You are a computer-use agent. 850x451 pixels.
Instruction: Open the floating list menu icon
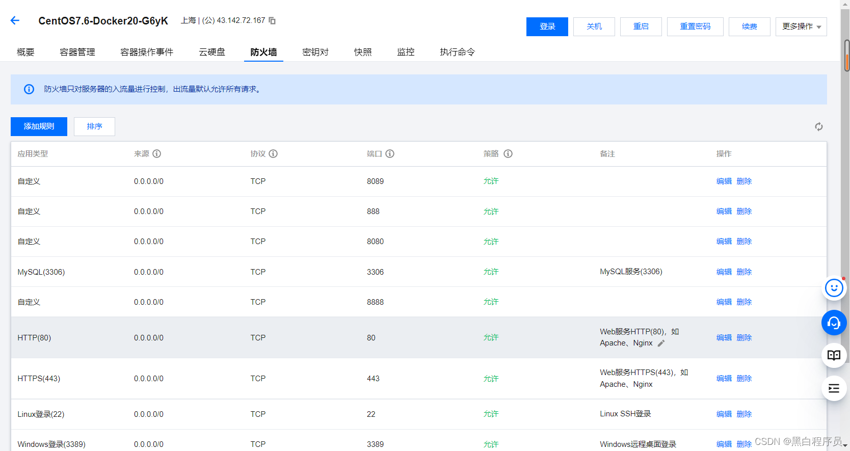click(834, 388)
